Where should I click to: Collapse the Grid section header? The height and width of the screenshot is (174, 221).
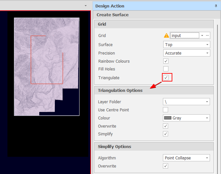(x=154, y=24)
